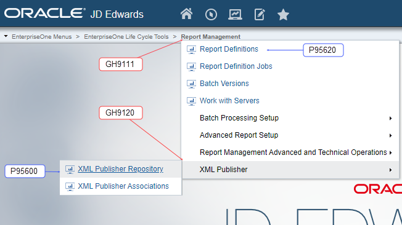Expand the XML Publisher submenu arrow
The height and width of the screenshot is (225, 402).
390,170
